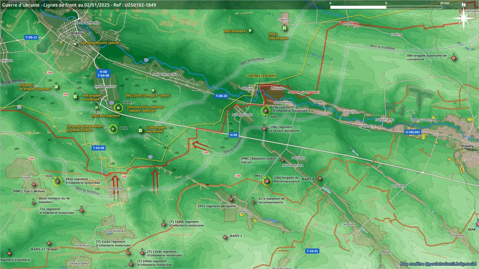479x269 pixels.
Task: Click the 3e brigade "Spartan" unit marker
Action: point(56,87)
